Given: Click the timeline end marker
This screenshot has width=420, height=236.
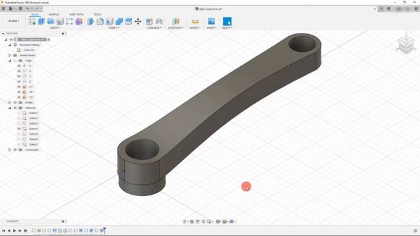Looking at the screenshot, I should [104, 230].
